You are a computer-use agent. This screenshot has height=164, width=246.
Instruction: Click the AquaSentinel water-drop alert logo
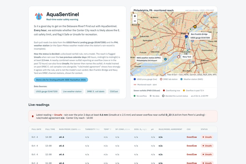coord(39,16)
